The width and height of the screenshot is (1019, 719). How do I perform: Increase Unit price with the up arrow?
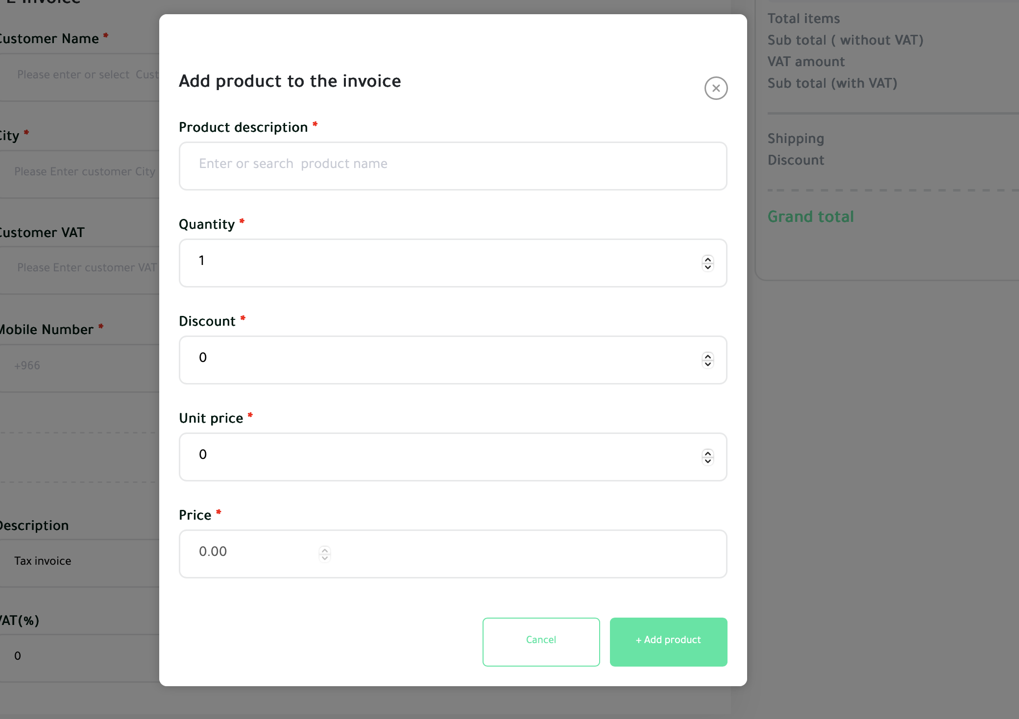707,453
